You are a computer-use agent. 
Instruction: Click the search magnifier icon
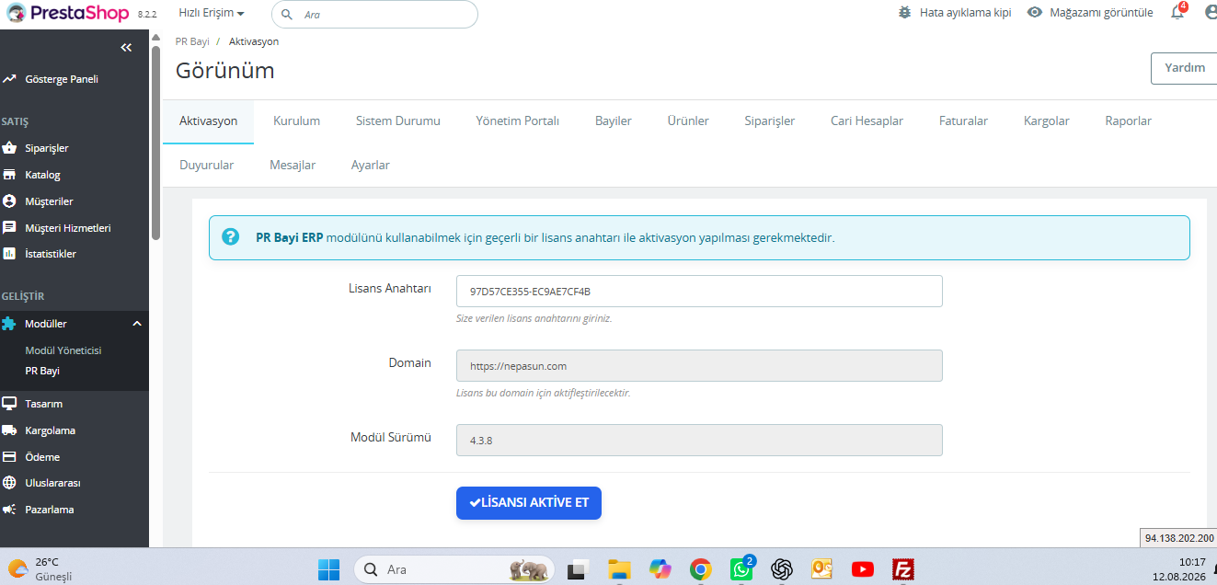tap(286, 15)
